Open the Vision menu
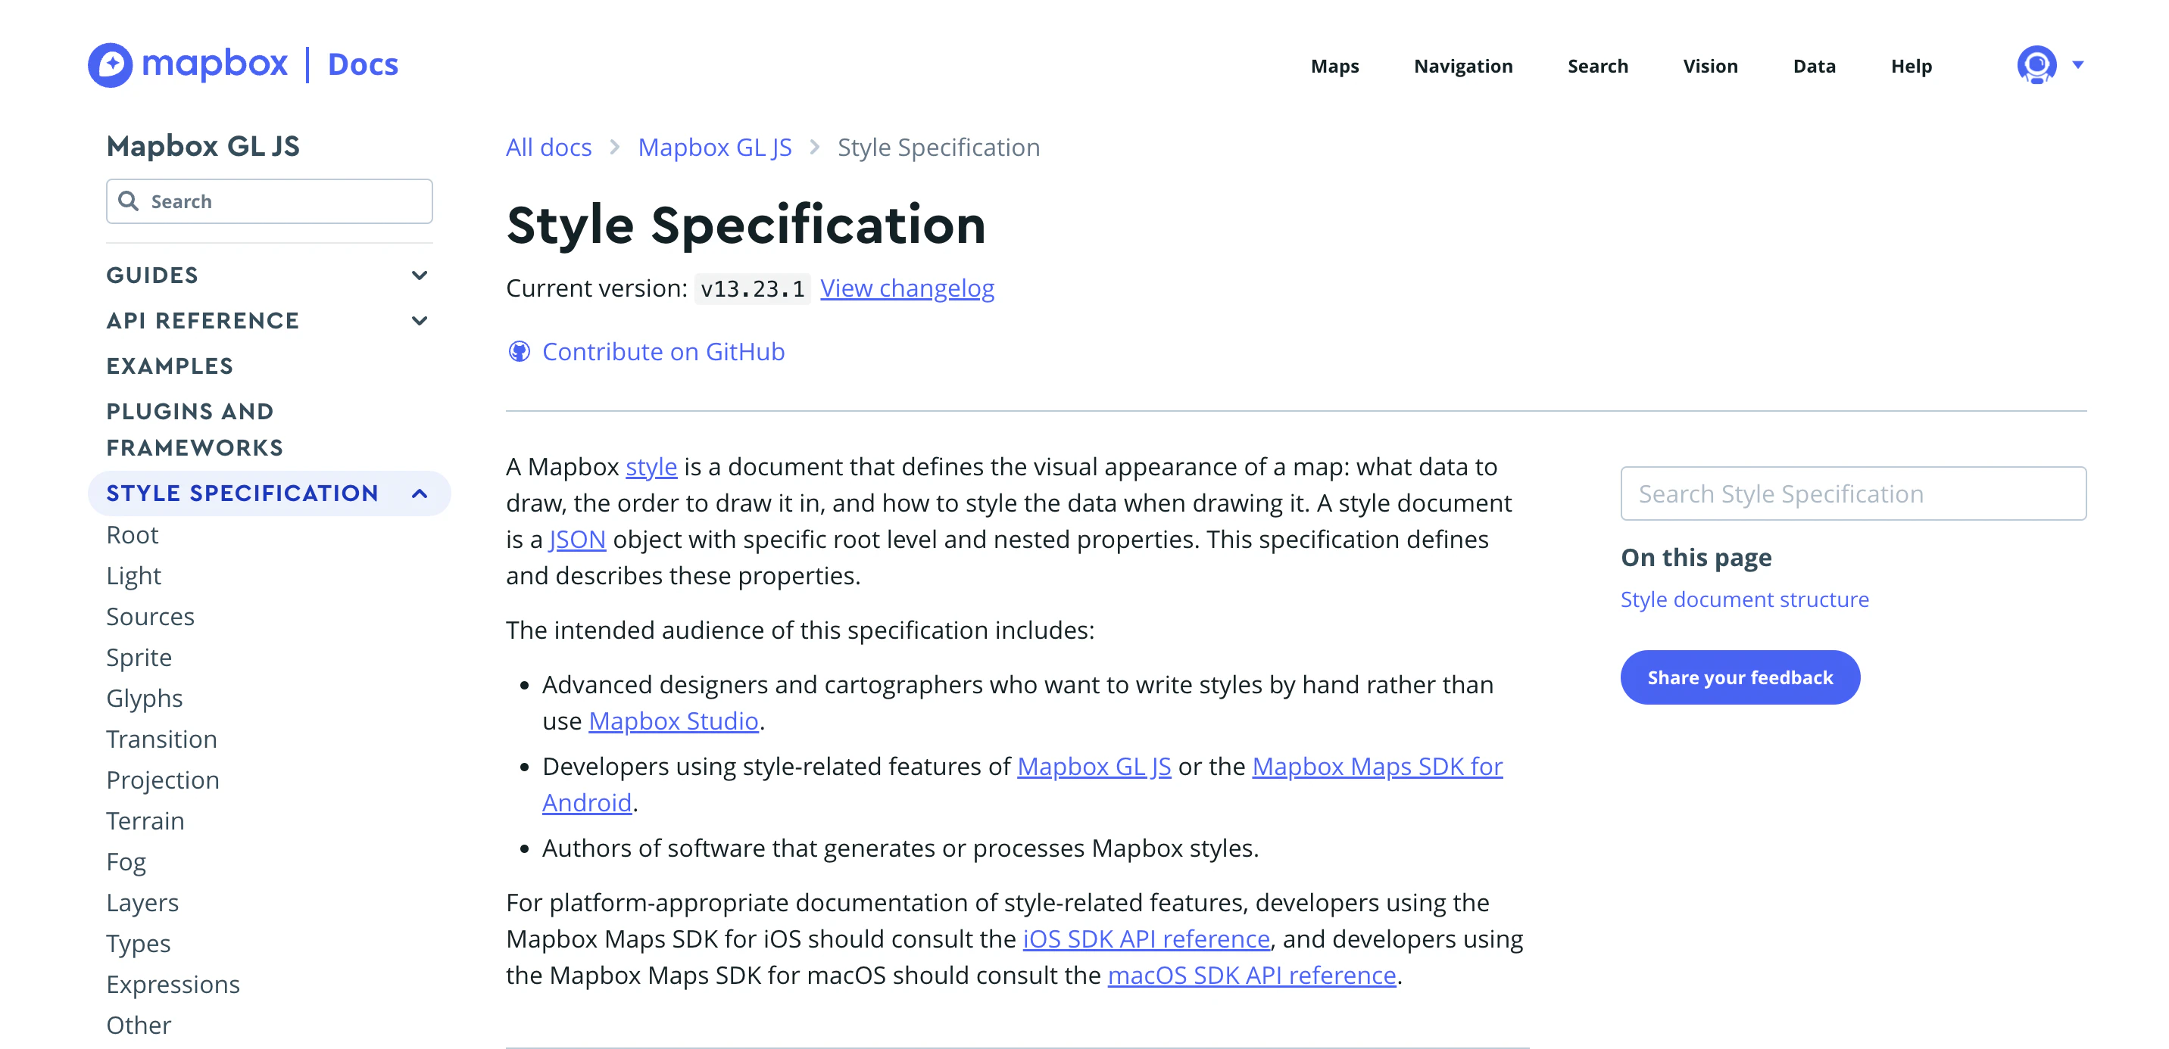The height and width of the screenshot is (1049, 2169). click(x=1710, y=66)
